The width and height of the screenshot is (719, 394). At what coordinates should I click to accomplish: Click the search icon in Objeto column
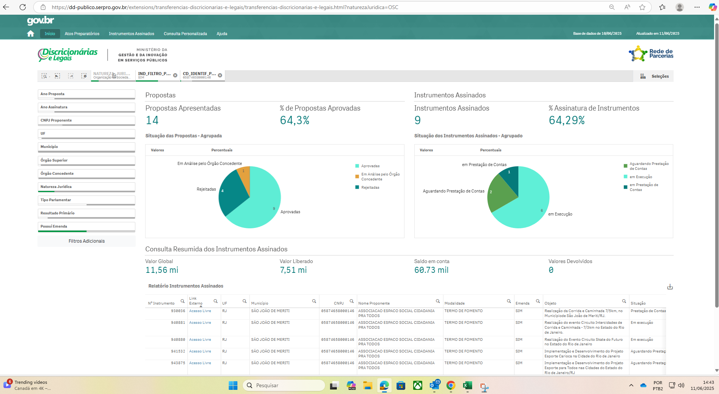[624, 301]
